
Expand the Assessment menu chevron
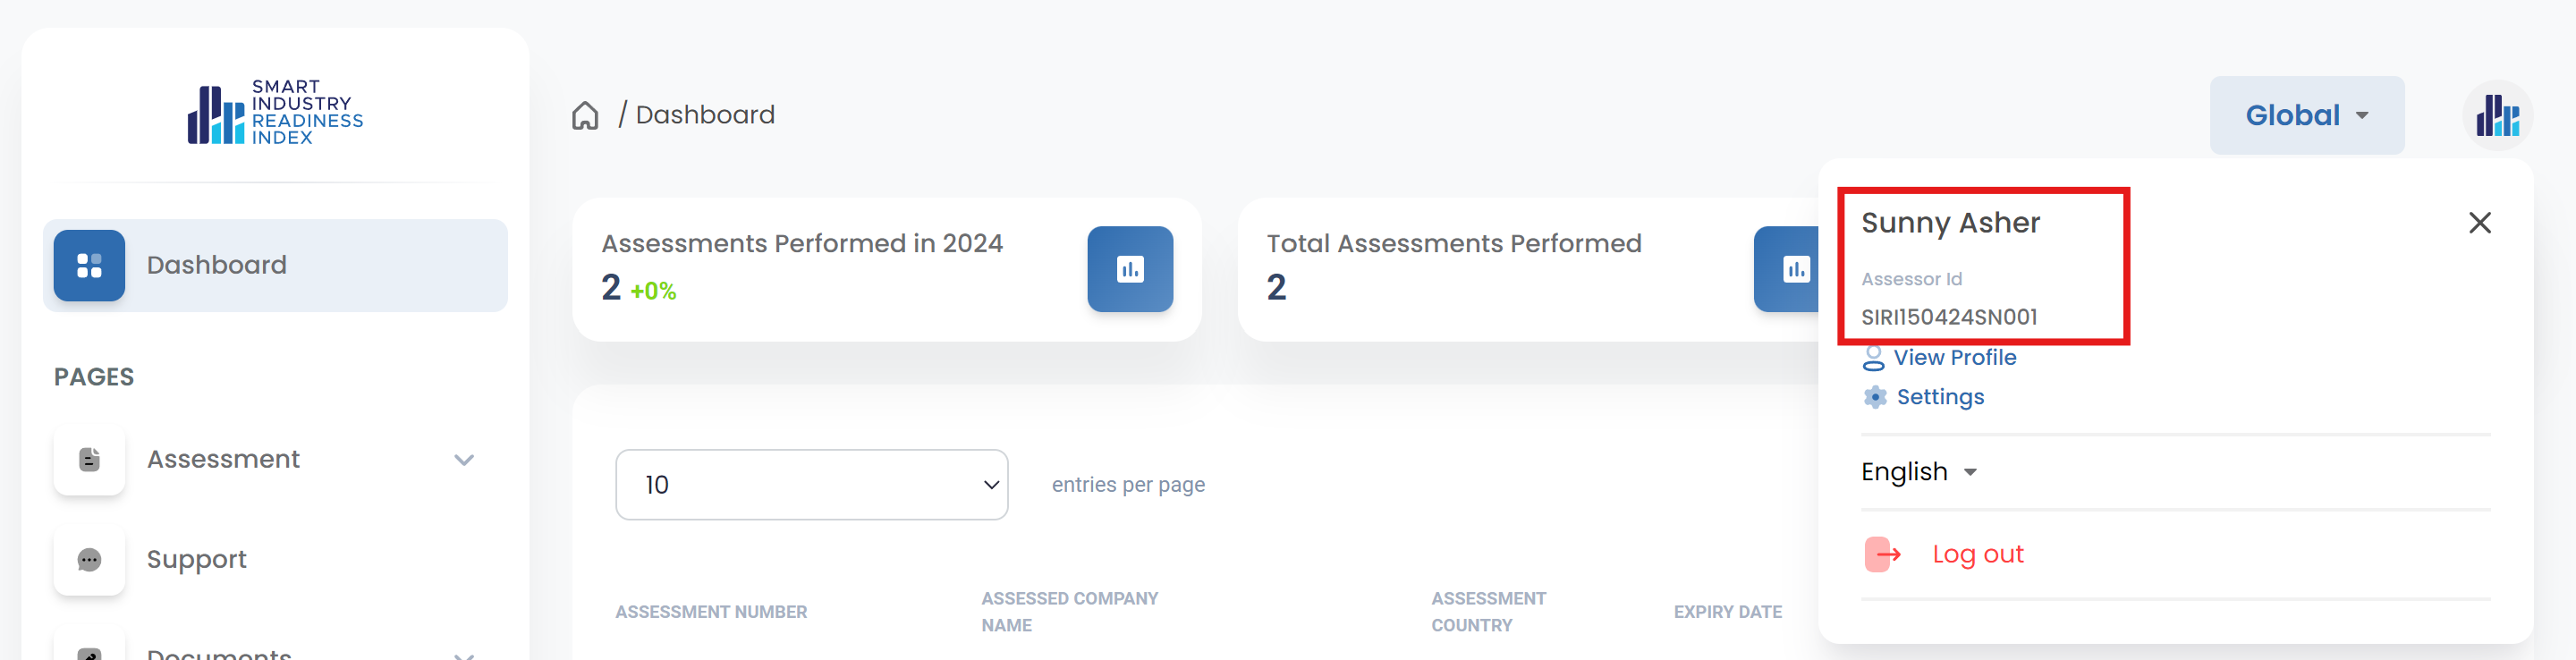[463, 460]
